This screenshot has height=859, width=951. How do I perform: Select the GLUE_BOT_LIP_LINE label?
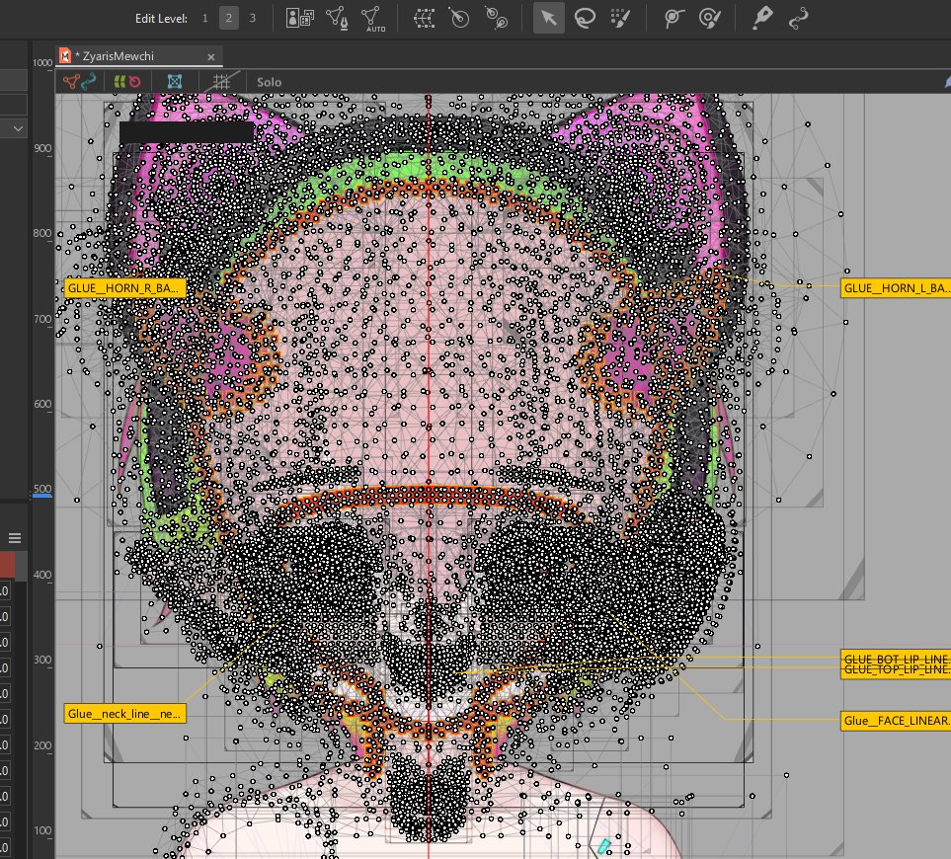(x=895, y=658)
